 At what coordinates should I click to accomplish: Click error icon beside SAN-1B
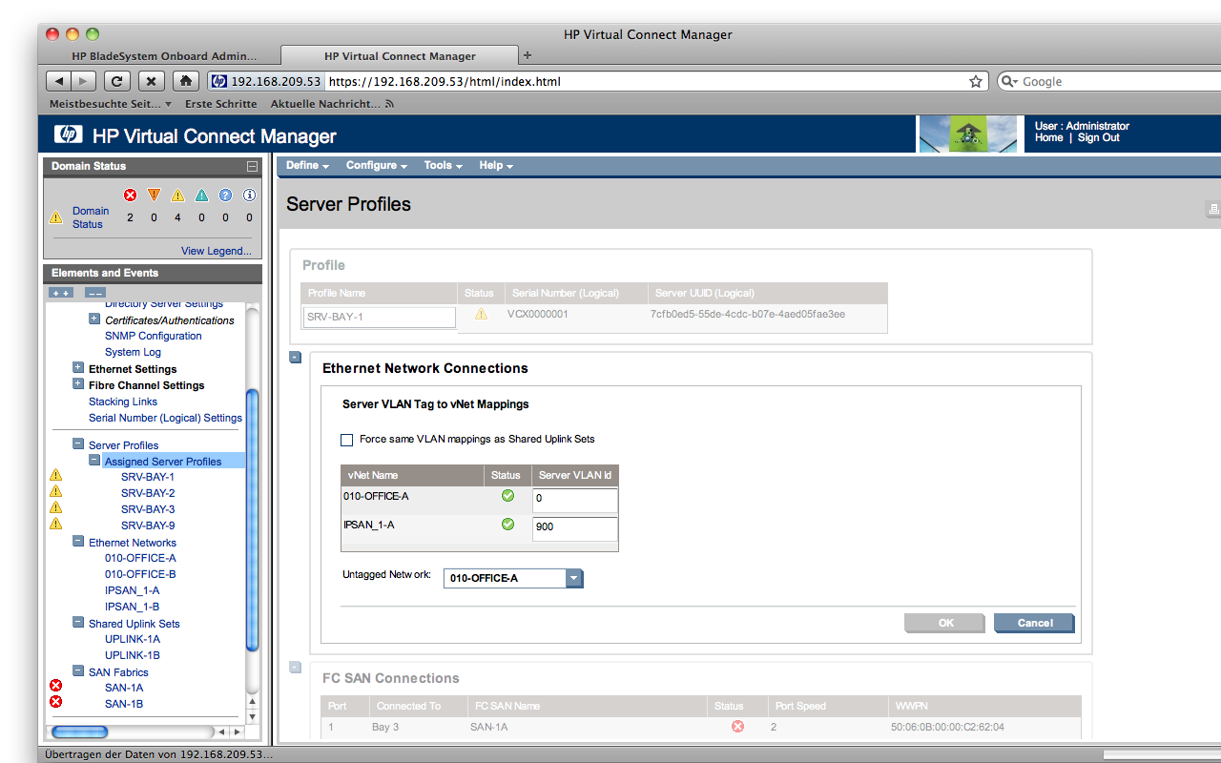click(55, 702)
